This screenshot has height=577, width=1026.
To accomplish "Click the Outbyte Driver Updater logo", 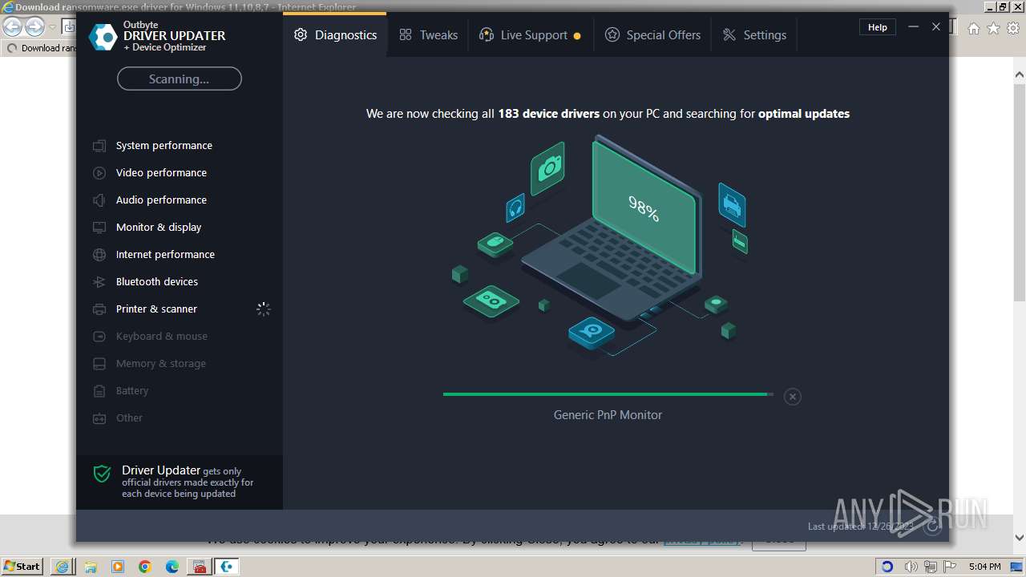I will pyautogui.click(x=103, y=36).
